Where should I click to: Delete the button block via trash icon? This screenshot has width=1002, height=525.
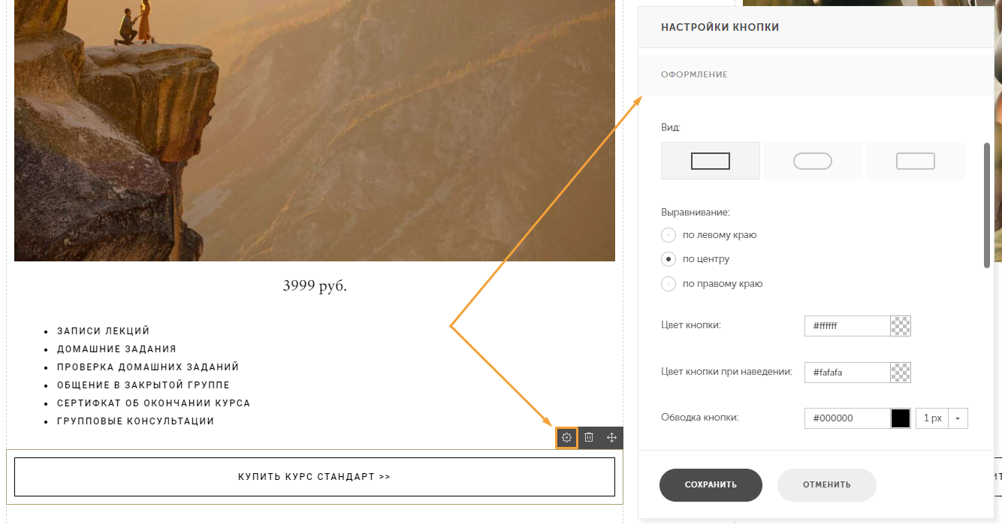(589, 437)
